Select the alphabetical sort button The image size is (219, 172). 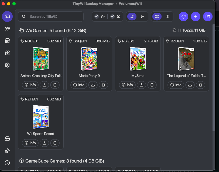(132, 16)
